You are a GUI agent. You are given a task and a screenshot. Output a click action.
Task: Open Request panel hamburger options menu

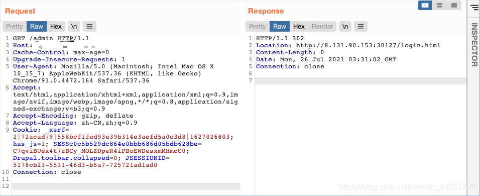(x=89, y=26)
